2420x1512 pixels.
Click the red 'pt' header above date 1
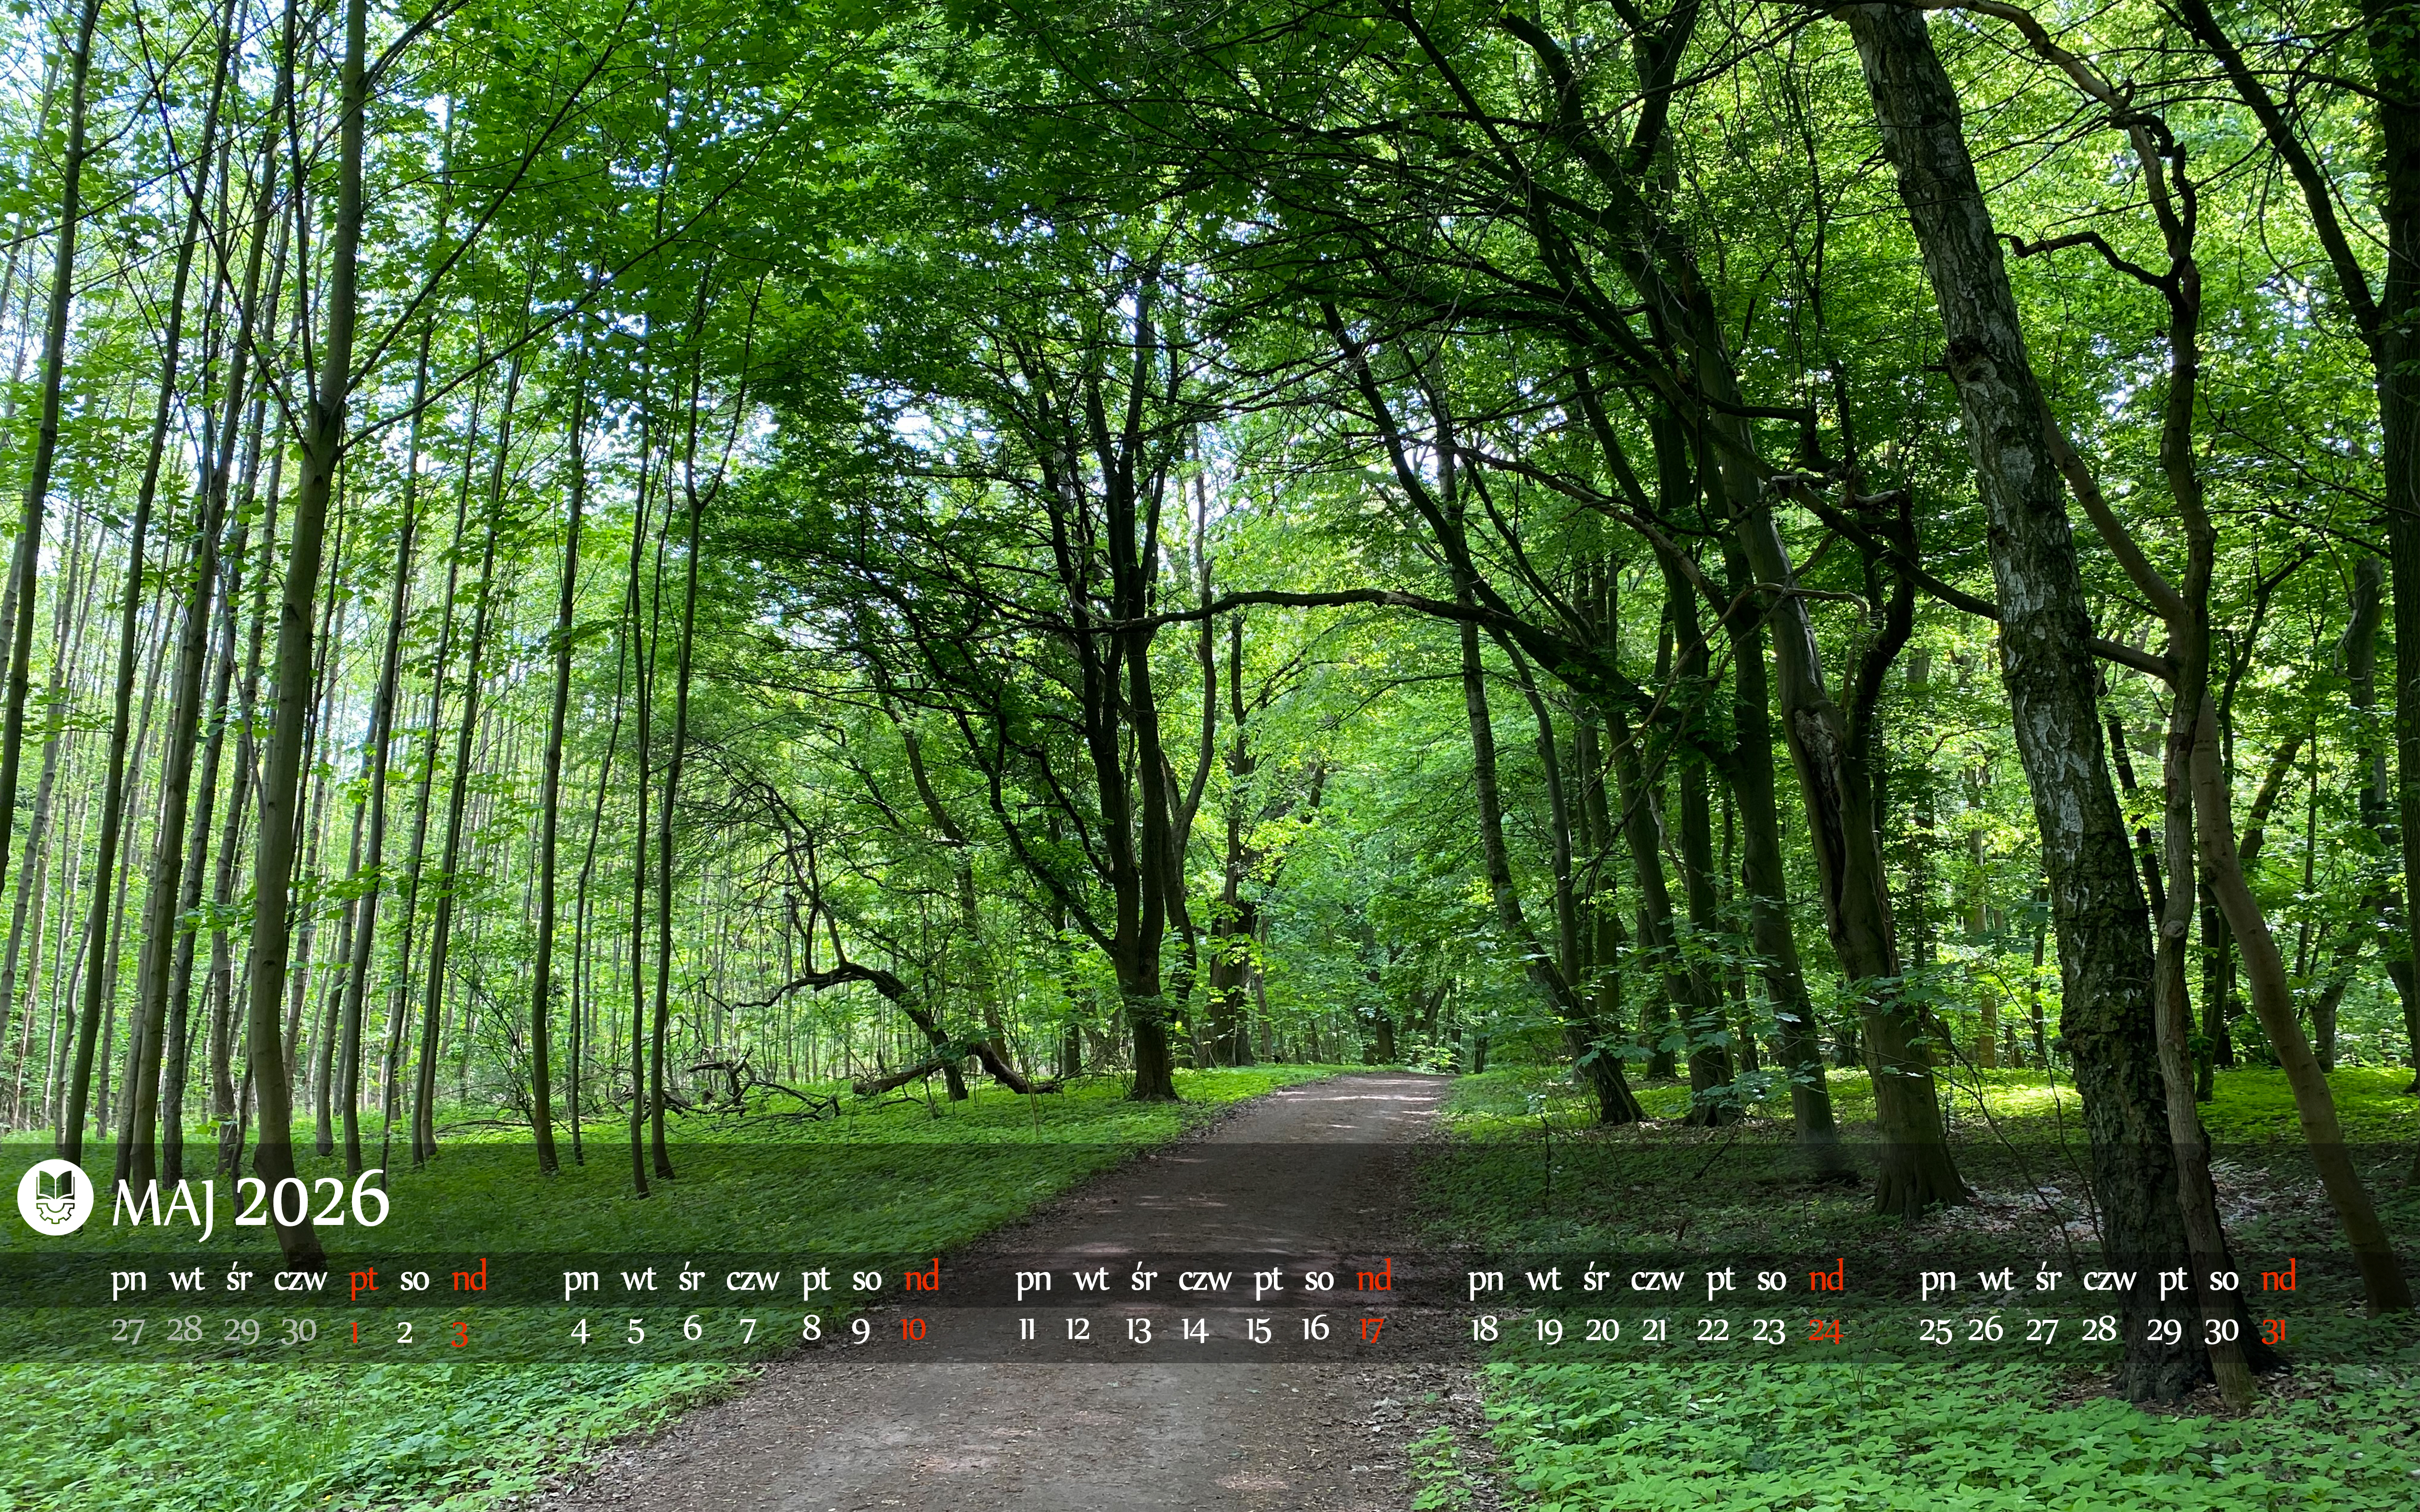[363, 1280]
